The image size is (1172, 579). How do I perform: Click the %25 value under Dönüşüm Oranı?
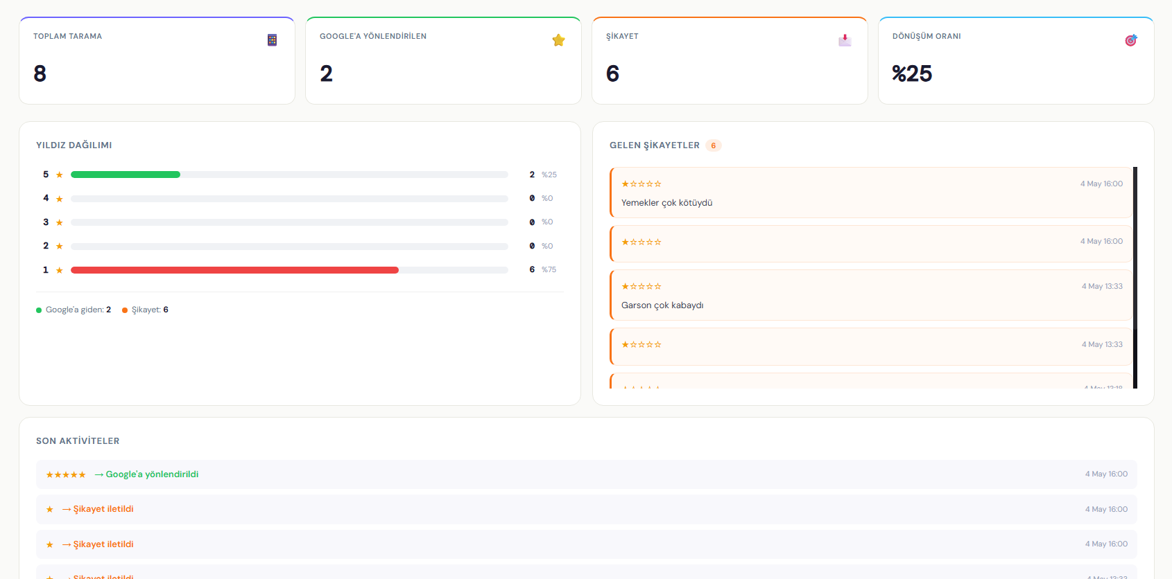pyautogui.click(x=912, y=73)
